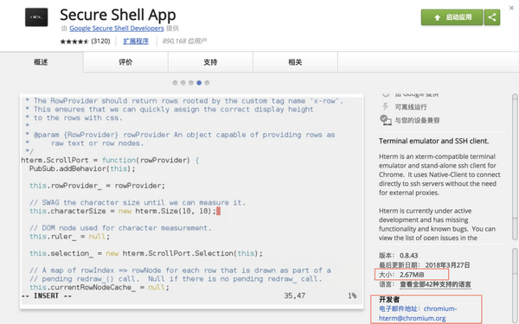Click the code screenshot preview image

tap(192, 201)
